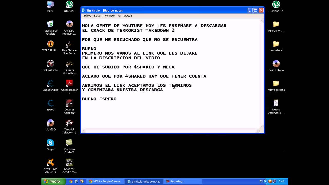Click the avast tray icon
Viewport: 329px width, 185px height.
point(270,181)
